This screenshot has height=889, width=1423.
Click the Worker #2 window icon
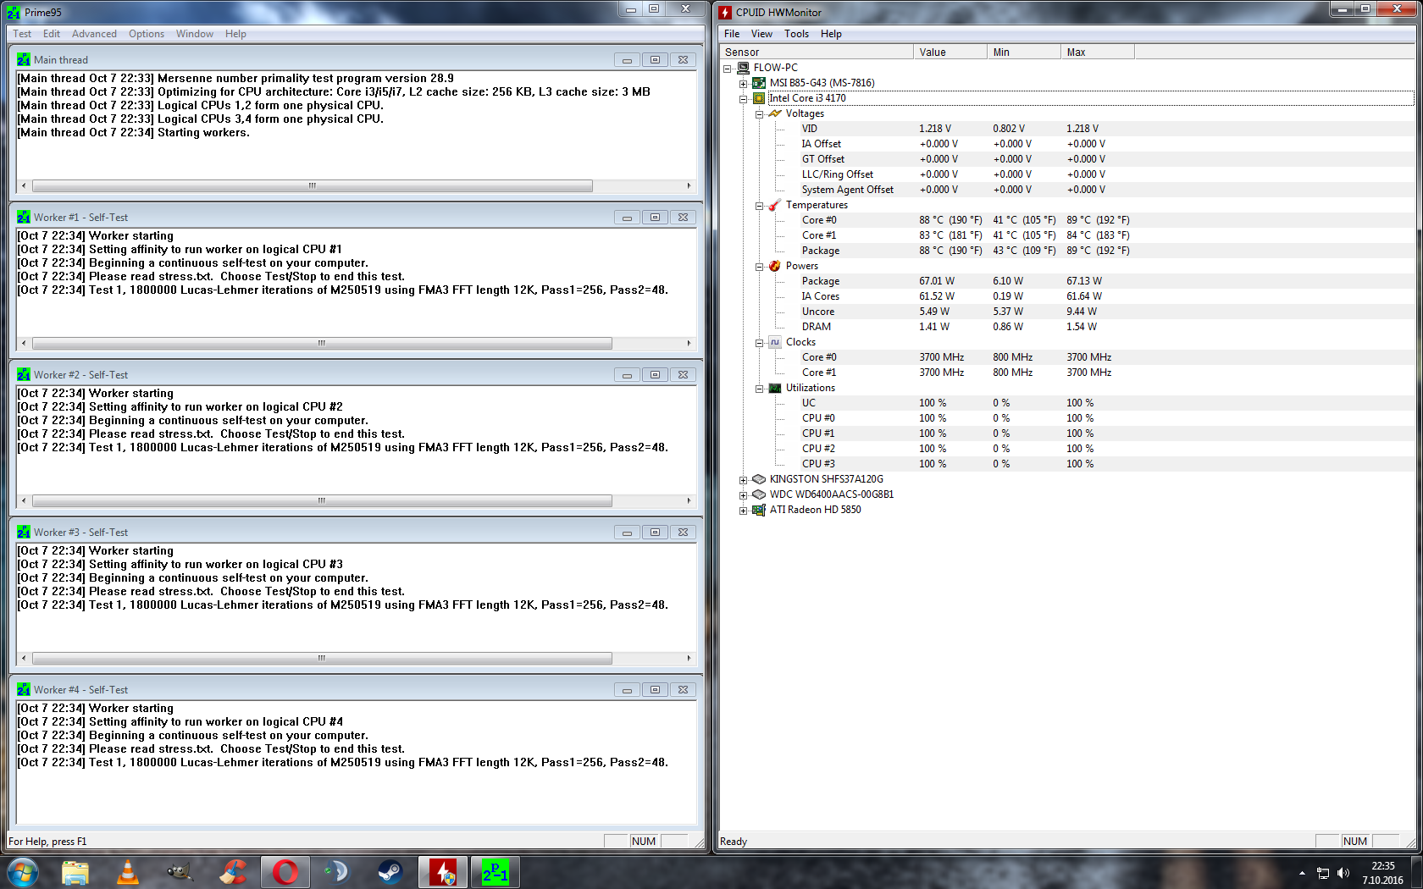click(24, 375)
